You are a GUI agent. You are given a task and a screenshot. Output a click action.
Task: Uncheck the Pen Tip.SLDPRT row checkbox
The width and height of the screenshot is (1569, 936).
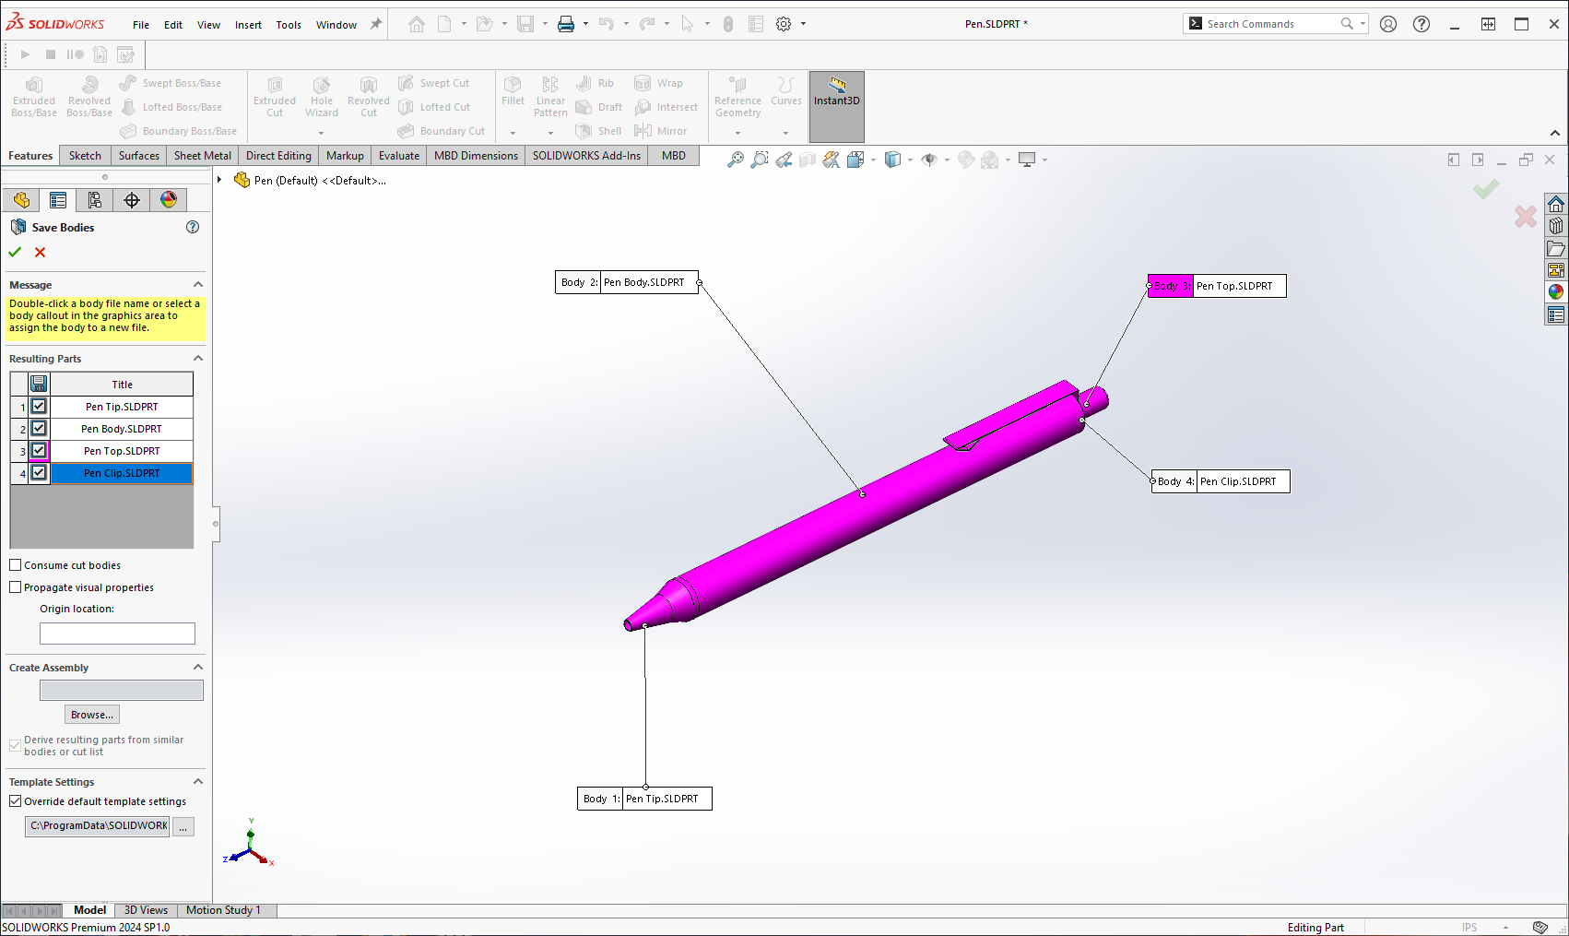click(39, 406)
